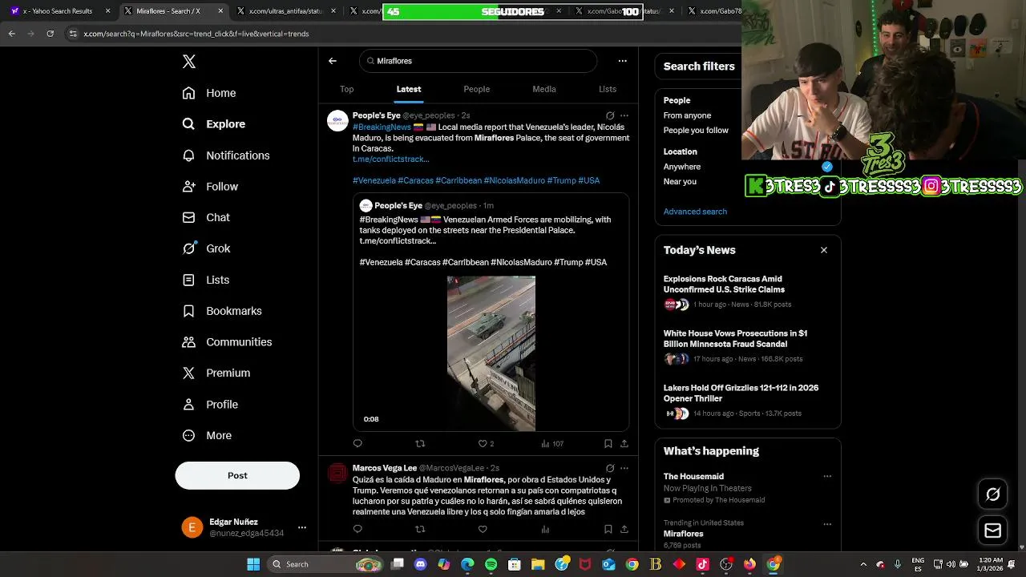The image size is (1026, 577).
Task: Bookmark the Marcos Vega Lee post
Action: pos(608,529)
